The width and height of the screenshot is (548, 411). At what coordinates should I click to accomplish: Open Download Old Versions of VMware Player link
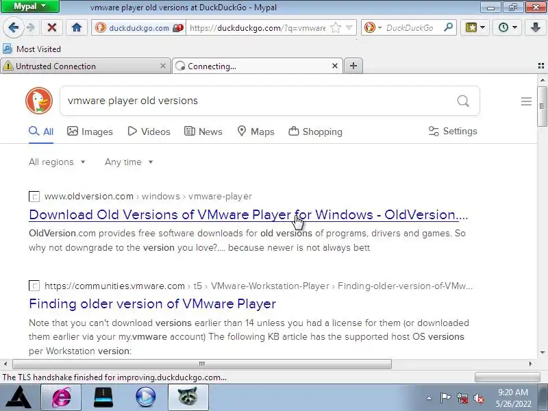[248, 214]
